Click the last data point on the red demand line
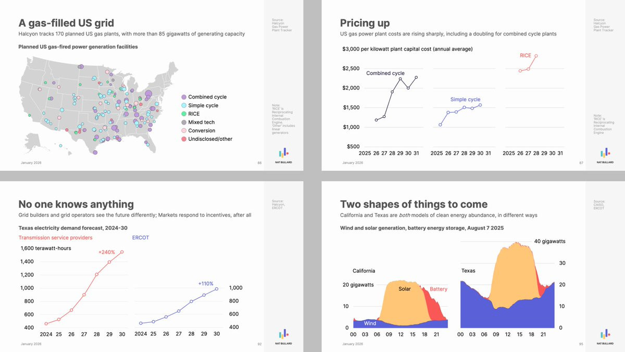This screenshot has height=352, width=625. pyautogui.click(x=122, y=252)
